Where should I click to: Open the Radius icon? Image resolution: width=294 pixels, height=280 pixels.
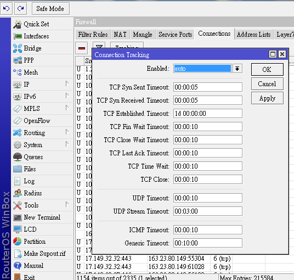click(x=18, y=193)
